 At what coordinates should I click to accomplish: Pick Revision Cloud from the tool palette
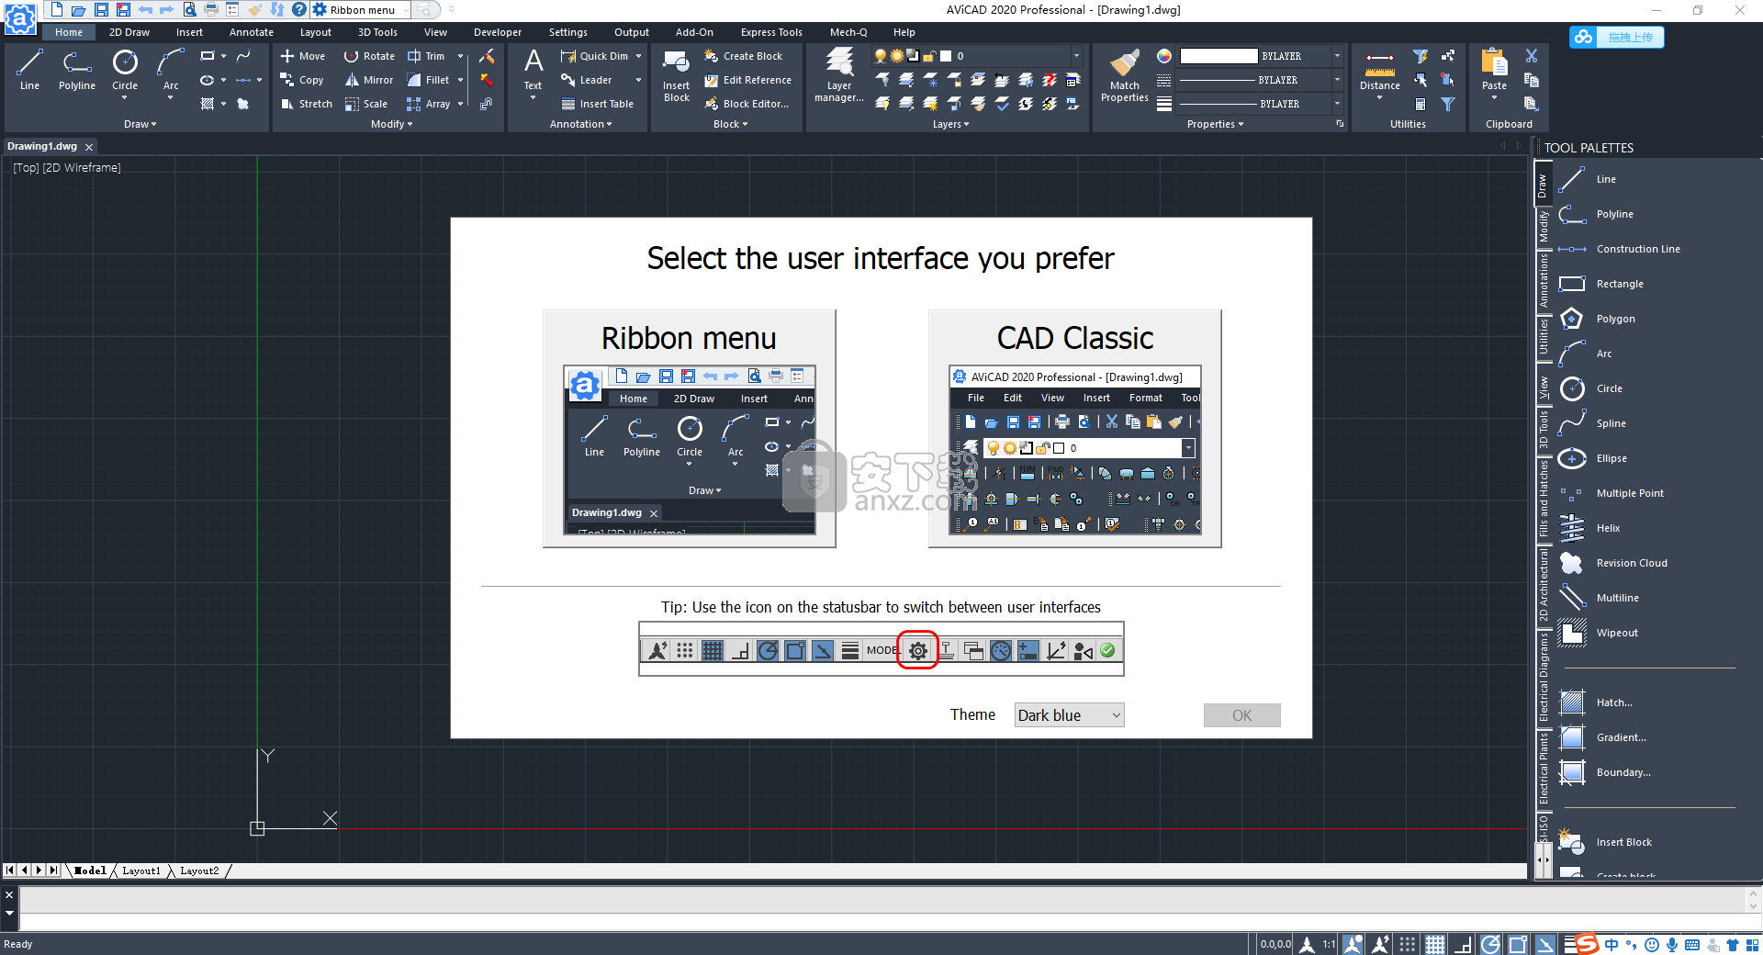click(1631, 563)
